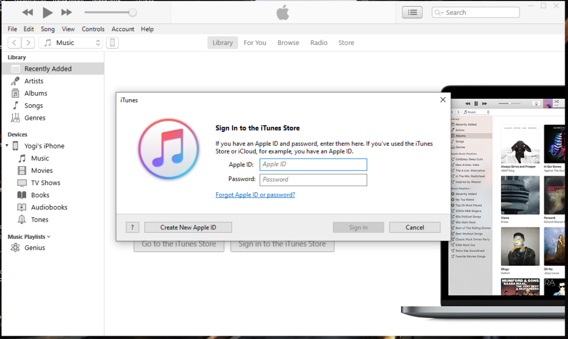
Task: Open the Music media type dropdown
Action: pos(70,43)
